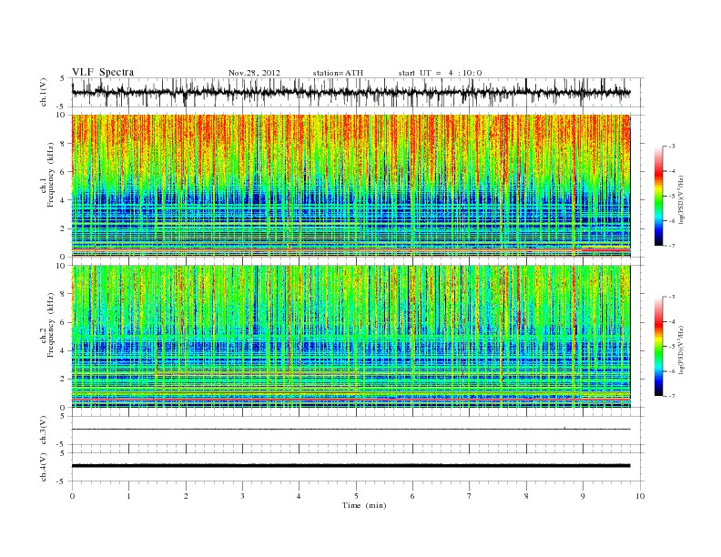The width and height of the screenshot is (721, 557).
Task: Click the ch.3 flat waveform trace
Action: (x=350, y=430)
